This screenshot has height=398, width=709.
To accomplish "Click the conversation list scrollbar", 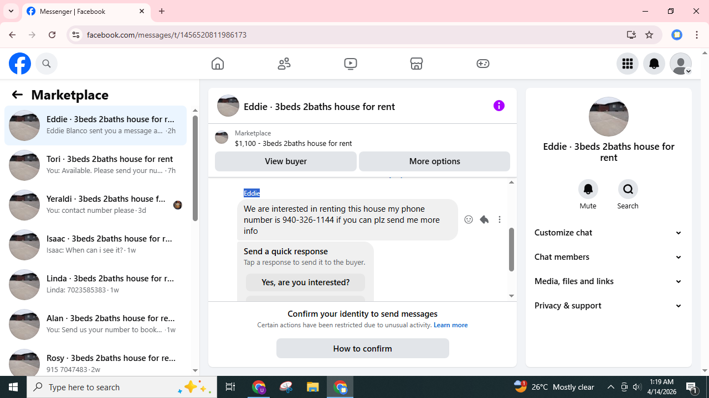I will [x=195, y=169].
